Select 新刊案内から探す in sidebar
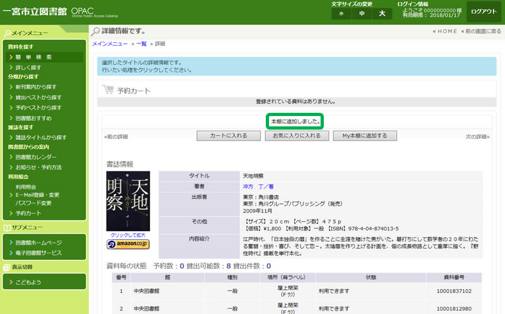Image resolution: width=505 pixels, height=314 pixels. pos(36,87)
